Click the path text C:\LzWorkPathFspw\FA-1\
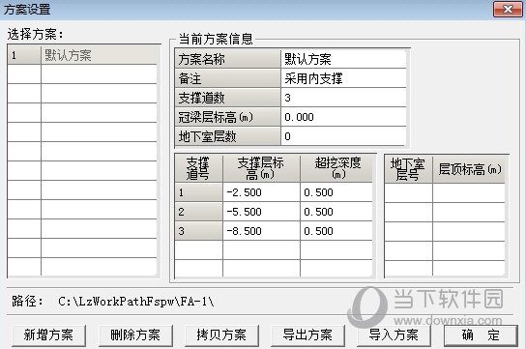526x349 pixels. pos(136,301)
